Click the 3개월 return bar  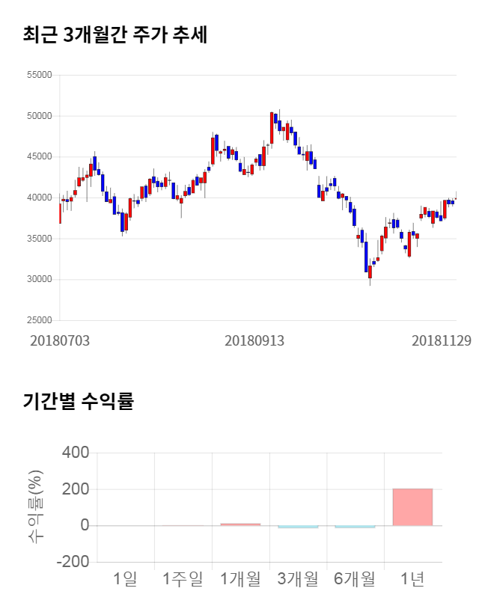(x=298, y=527)
